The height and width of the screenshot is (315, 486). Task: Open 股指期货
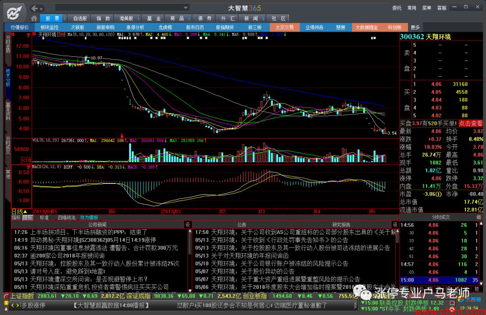tap(225, 27)
